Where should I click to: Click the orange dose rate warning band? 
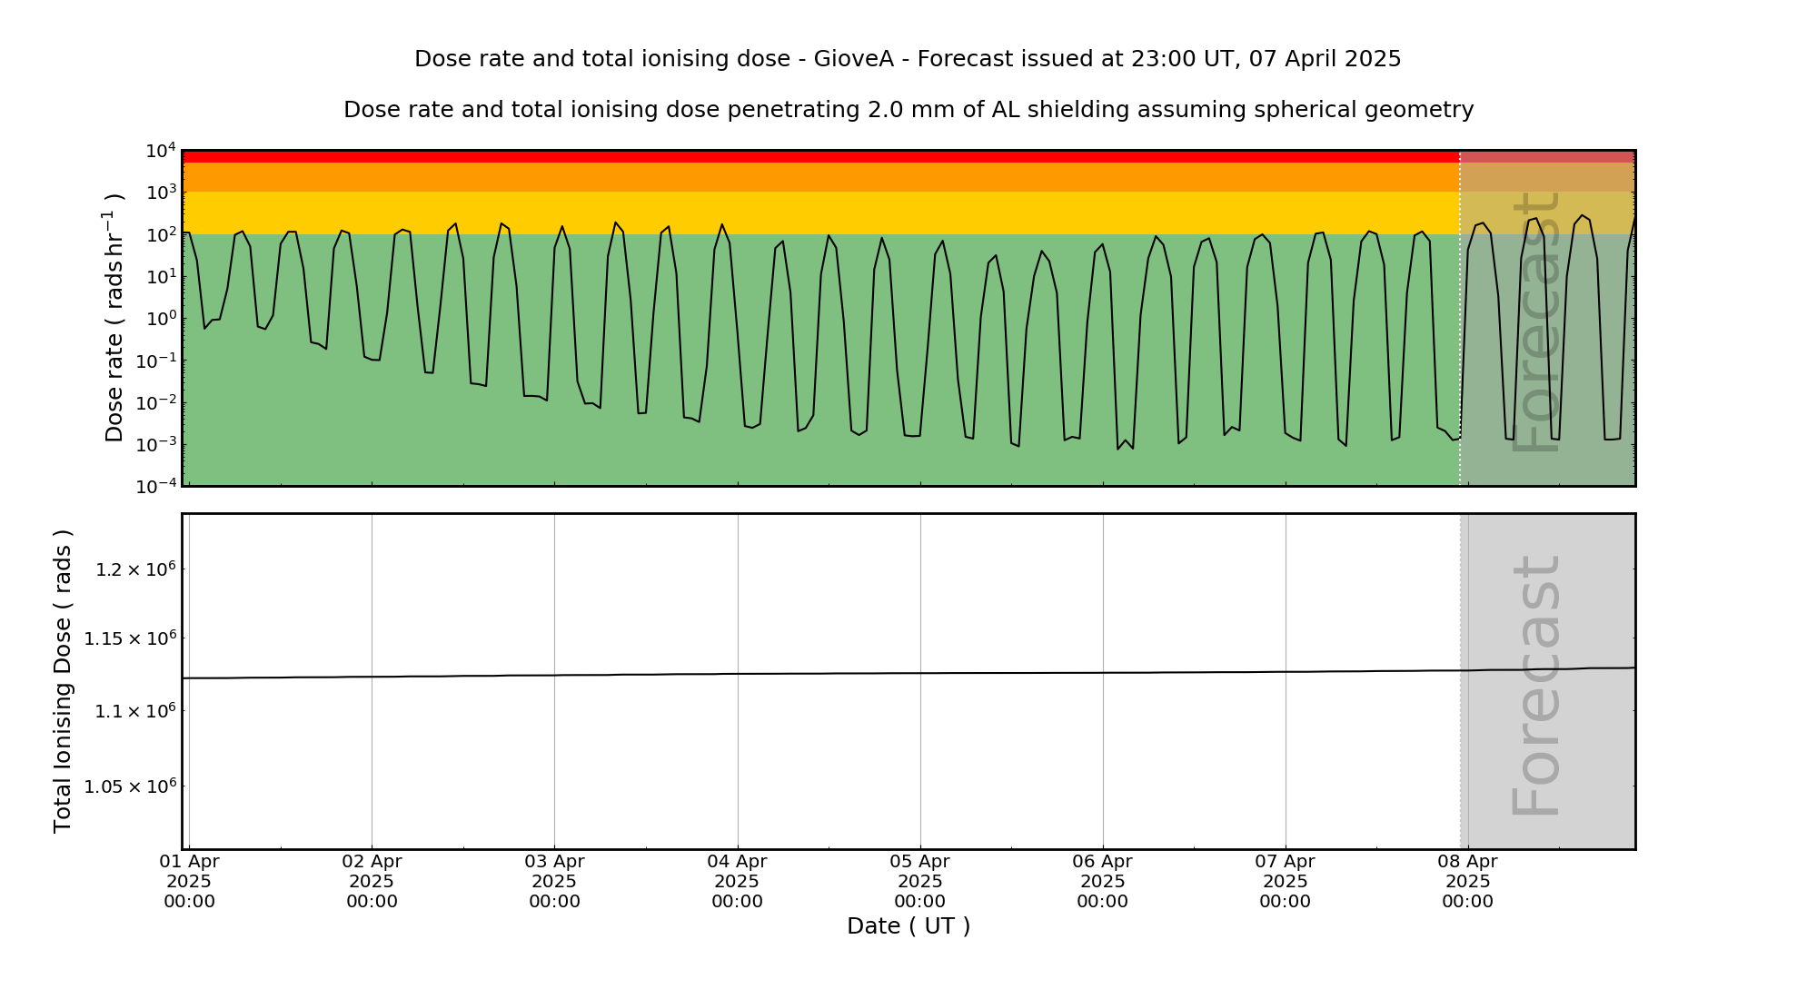818,177
